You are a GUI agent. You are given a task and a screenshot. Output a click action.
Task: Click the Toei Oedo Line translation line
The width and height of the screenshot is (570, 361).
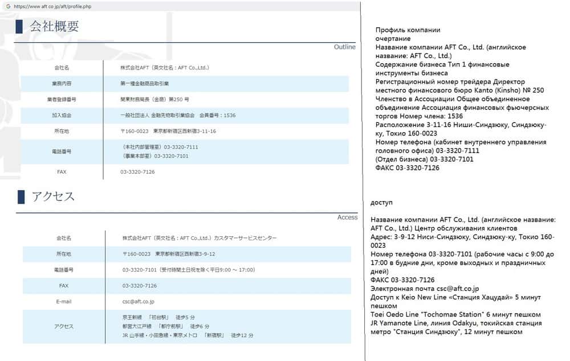[x=455, y=314]
